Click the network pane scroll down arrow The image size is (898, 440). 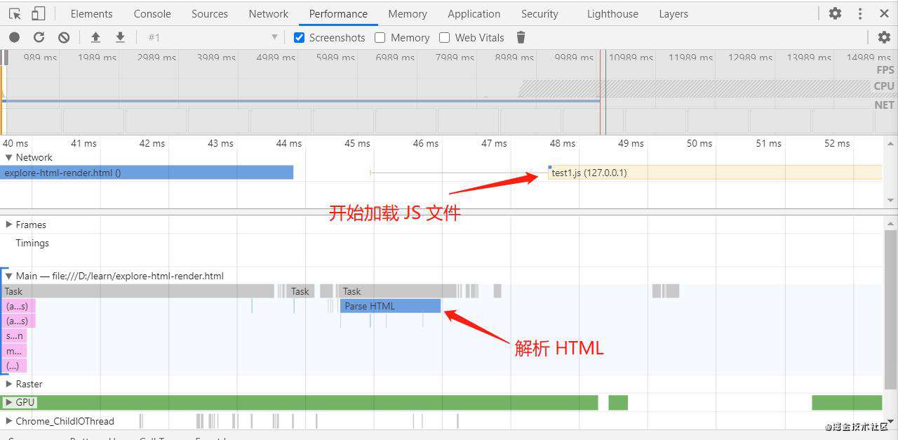point(891,201)
